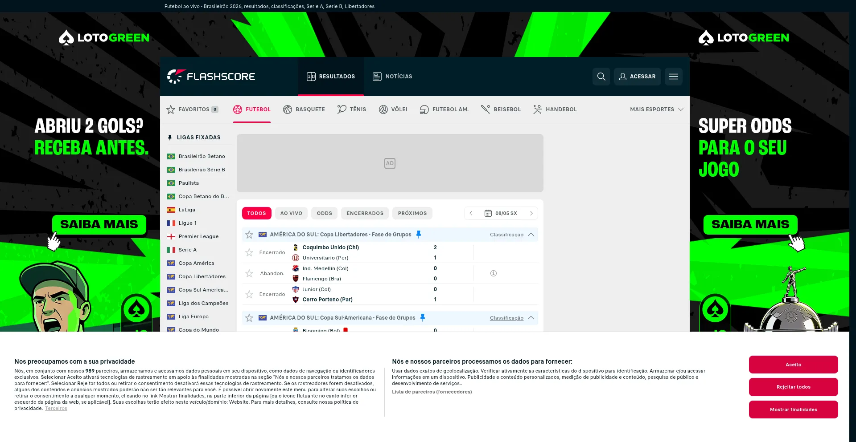Select Beisebol sport
This screenshot has height=442, width=856.
point(501,109)
